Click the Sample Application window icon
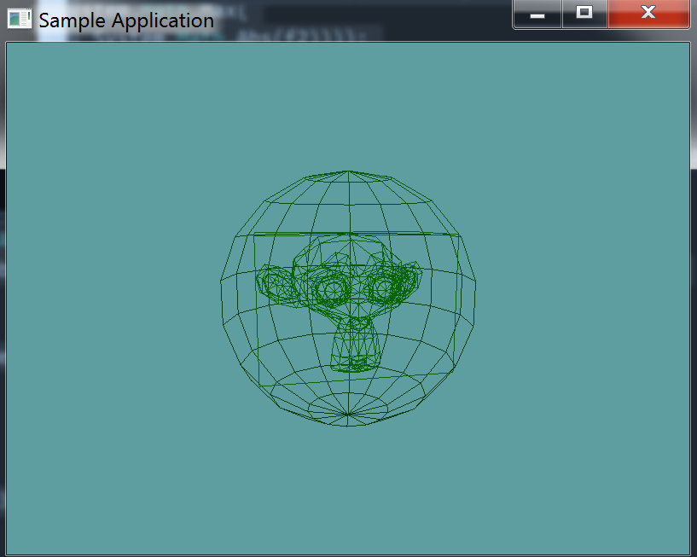The width and height of the screenshot is (697, 557). point(19,19)
